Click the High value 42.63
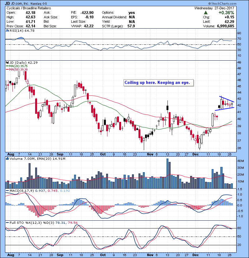 coord(31,17)
